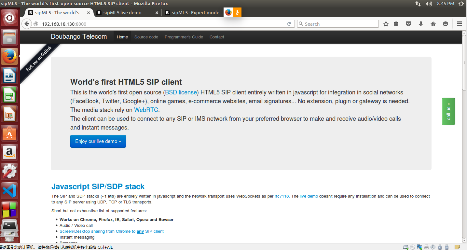Viewport: 467px width, 250px height.
Task: Click the green call us button
Action: [448, 111]
